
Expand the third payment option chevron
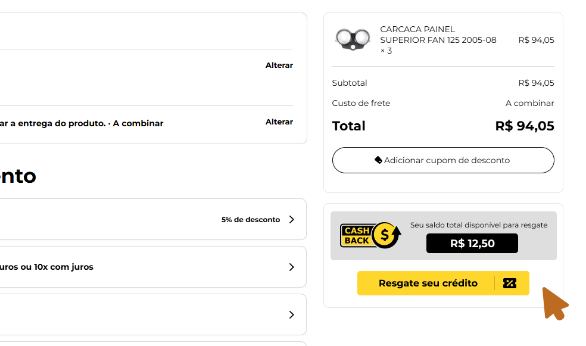[291, 314]
